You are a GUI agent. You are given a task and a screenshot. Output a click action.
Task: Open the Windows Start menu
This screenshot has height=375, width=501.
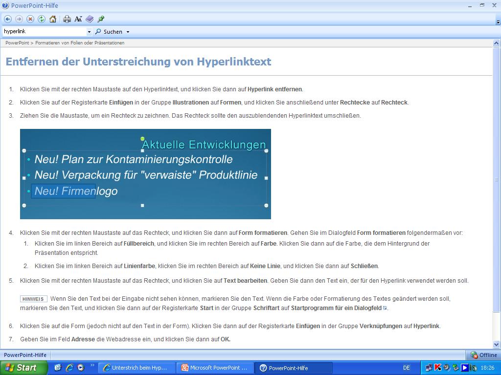click(23, 368)
